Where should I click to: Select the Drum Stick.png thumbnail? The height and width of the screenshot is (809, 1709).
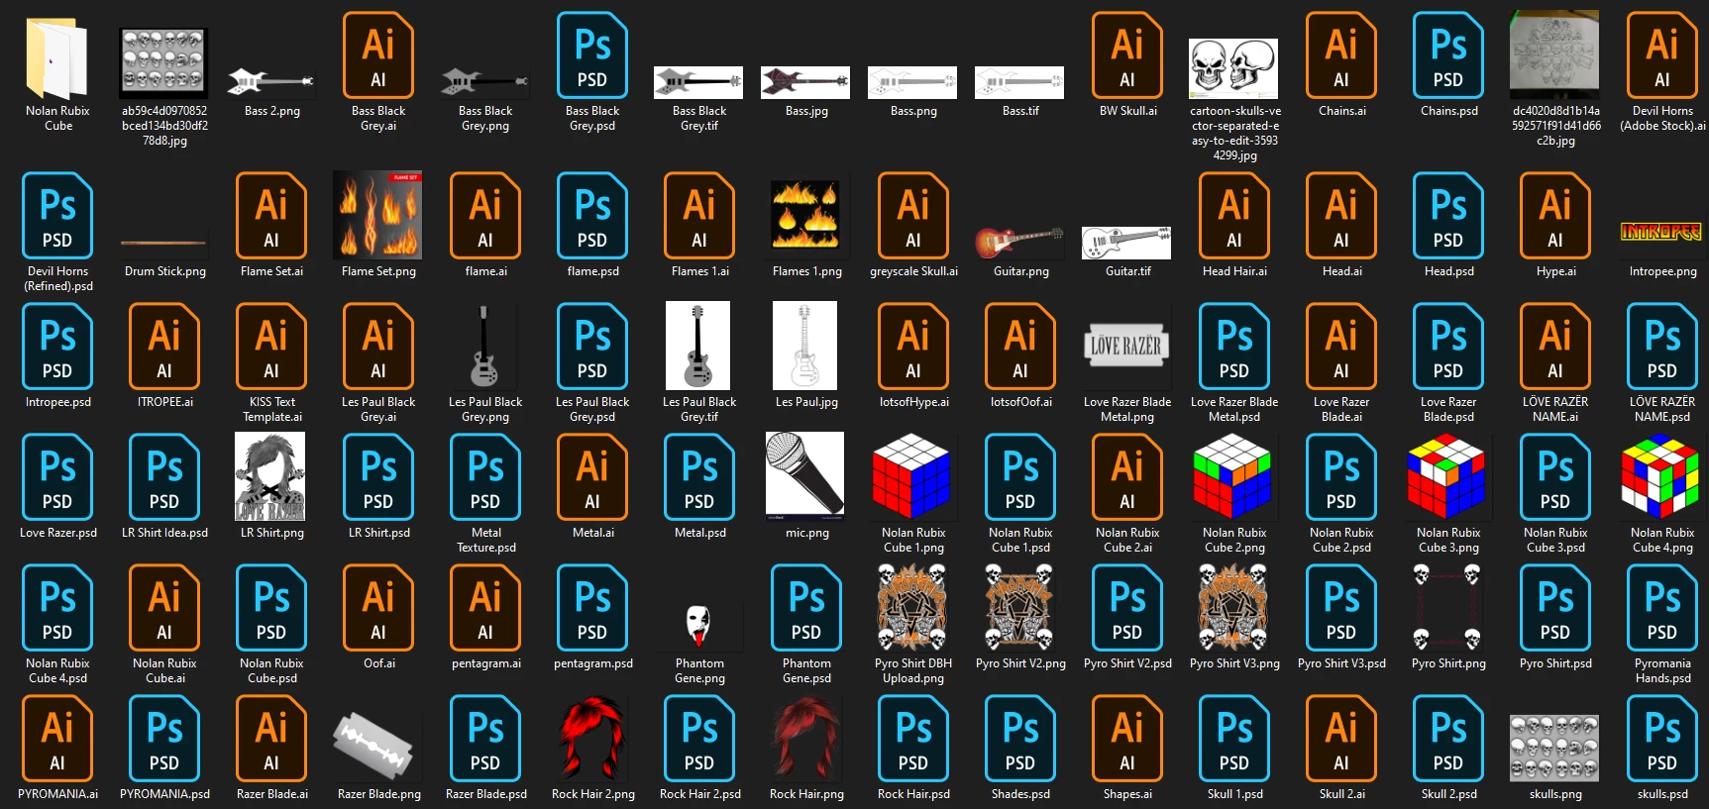click(x=164, y=242)
